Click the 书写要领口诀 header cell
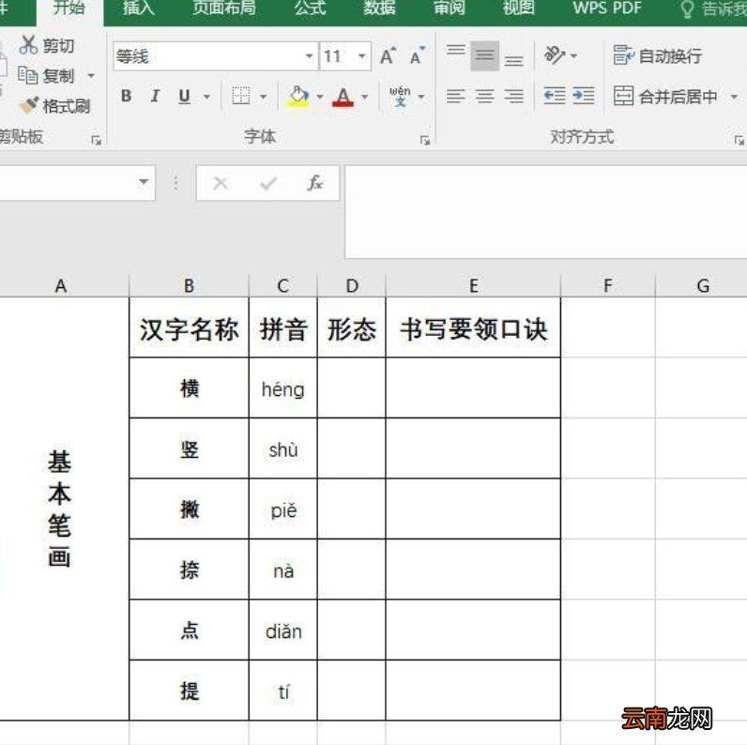 (x=473, y=328)
